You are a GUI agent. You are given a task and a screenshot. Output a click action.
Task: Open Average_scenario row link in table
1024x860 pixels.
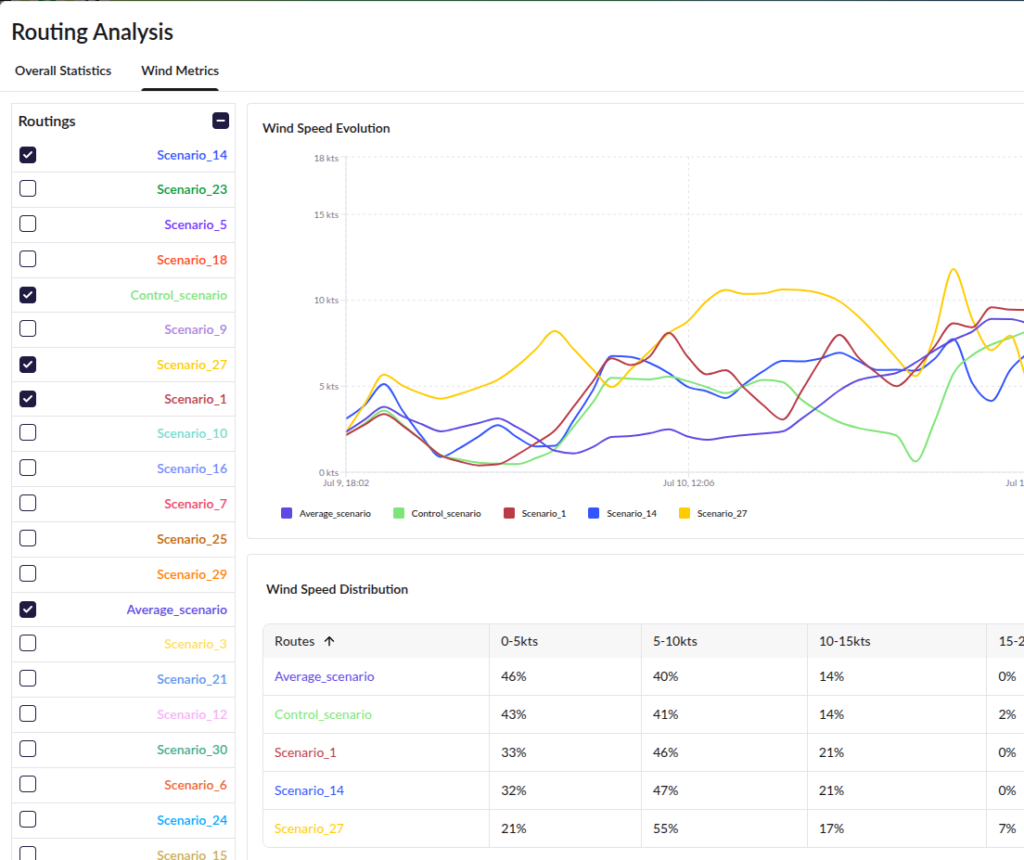click(325, 676)
